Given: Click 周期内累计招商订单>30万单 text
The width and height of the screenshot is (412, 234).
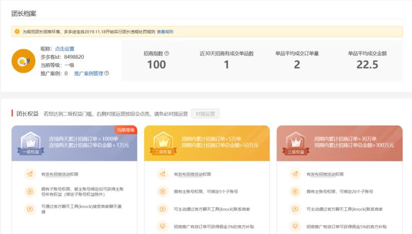Looking at the screenshot, I should click(x=345, y=139).
